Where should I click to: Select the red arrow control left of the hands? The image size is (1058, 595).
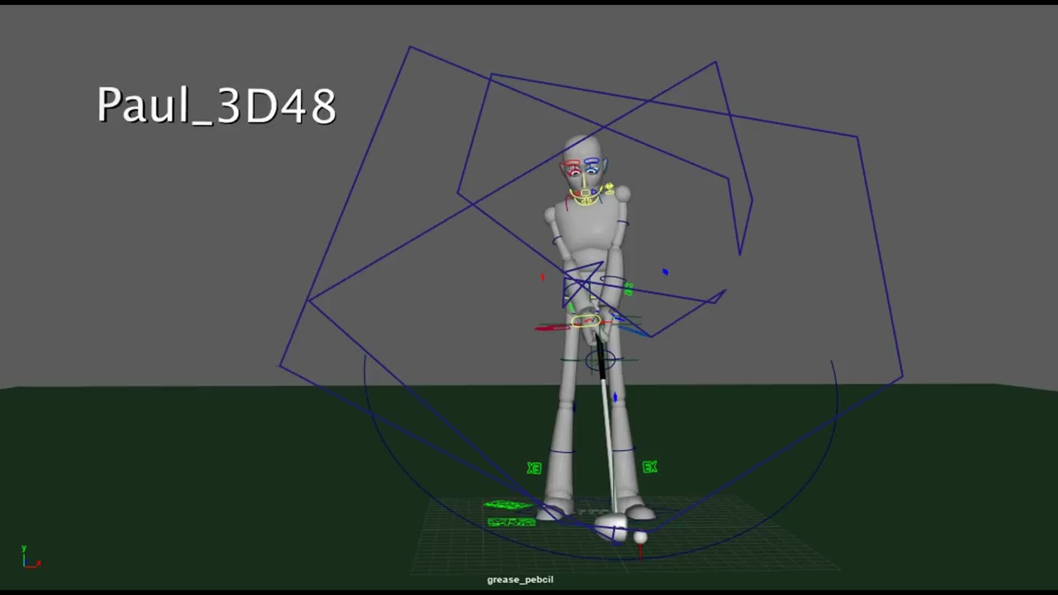pyautogui.click(x=552, y=328)
